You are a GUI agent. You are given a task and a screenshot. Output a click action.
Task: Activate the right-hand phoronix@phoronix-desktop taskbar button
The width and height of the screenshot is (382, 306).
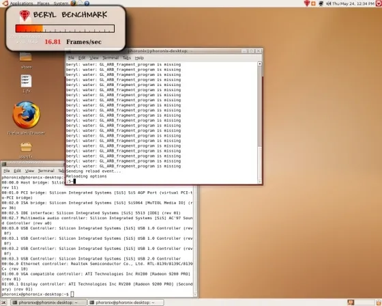coord(126,303)
